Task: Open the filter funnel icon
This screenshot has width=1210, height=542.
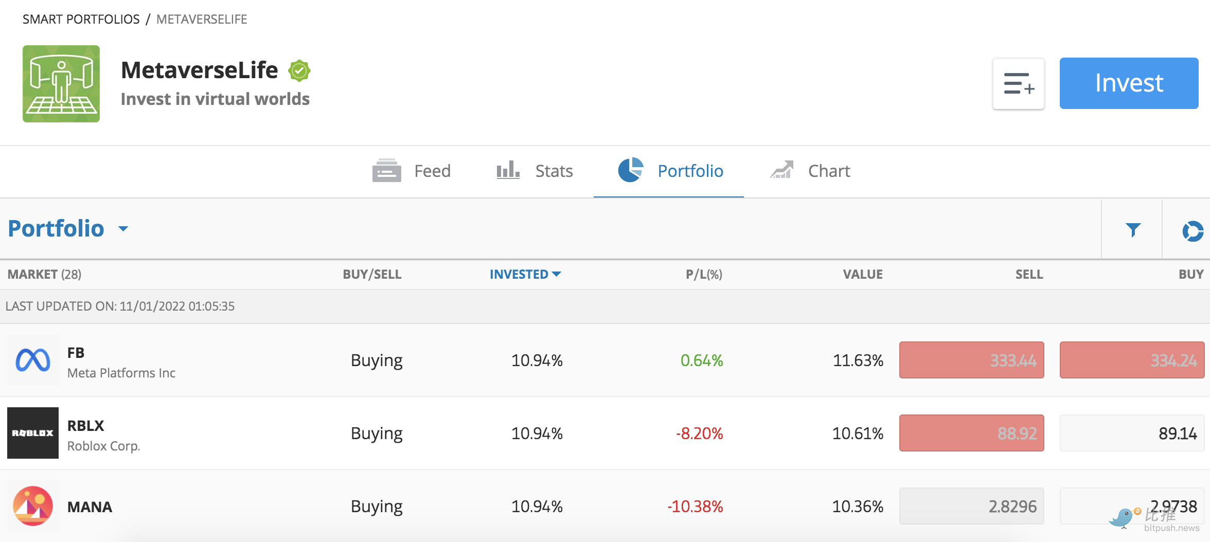Action: (x=1133, y=229)
